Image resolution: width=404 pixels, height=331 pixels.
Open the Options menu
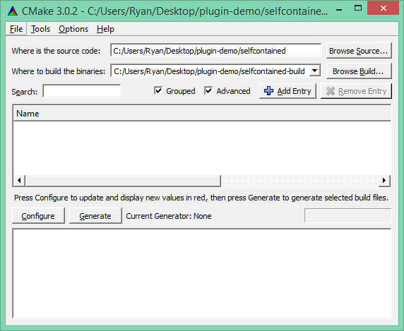(73, 29)
